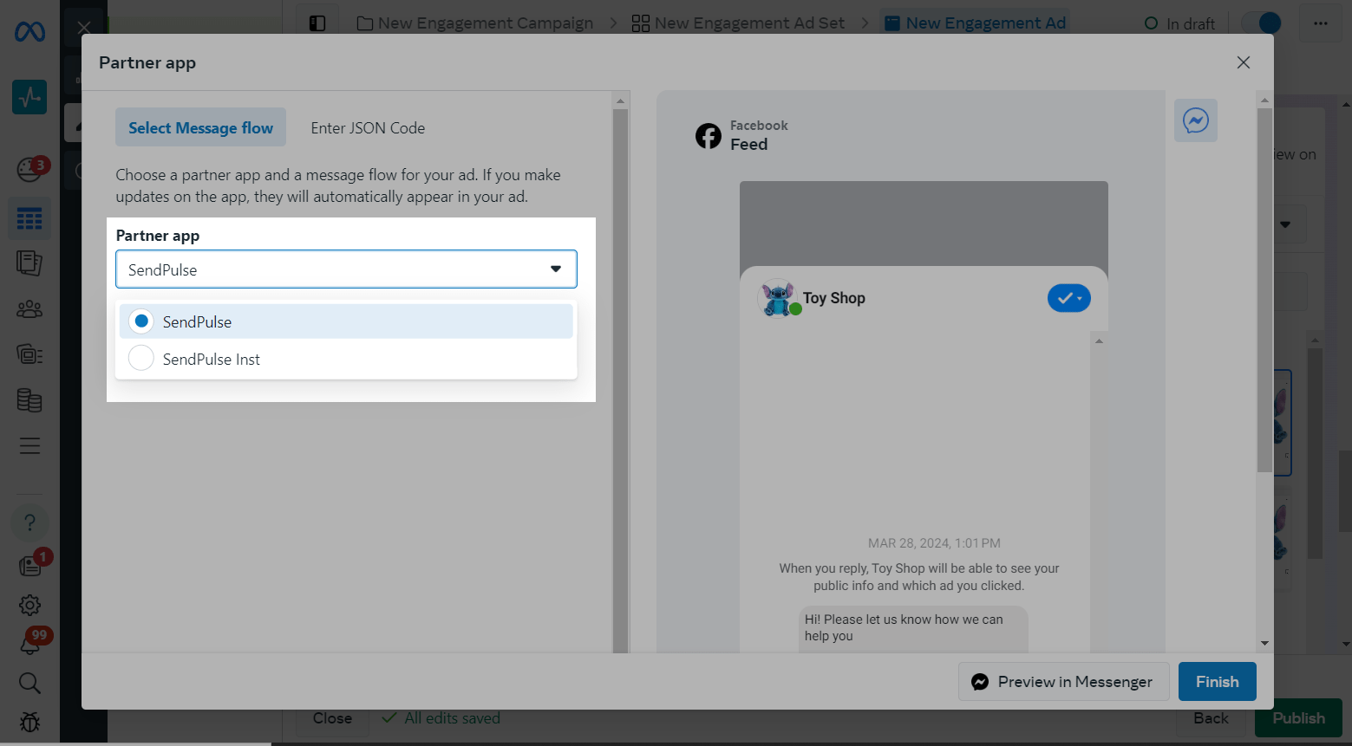1352x746 pixels.
Task: Click the MAR 28, 2024 timestamp
Action: tap(934, 543)
